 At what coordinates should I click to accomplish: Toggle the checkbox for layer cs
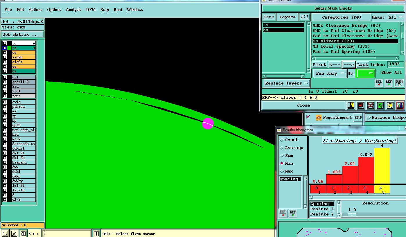(x=5, y=53)
